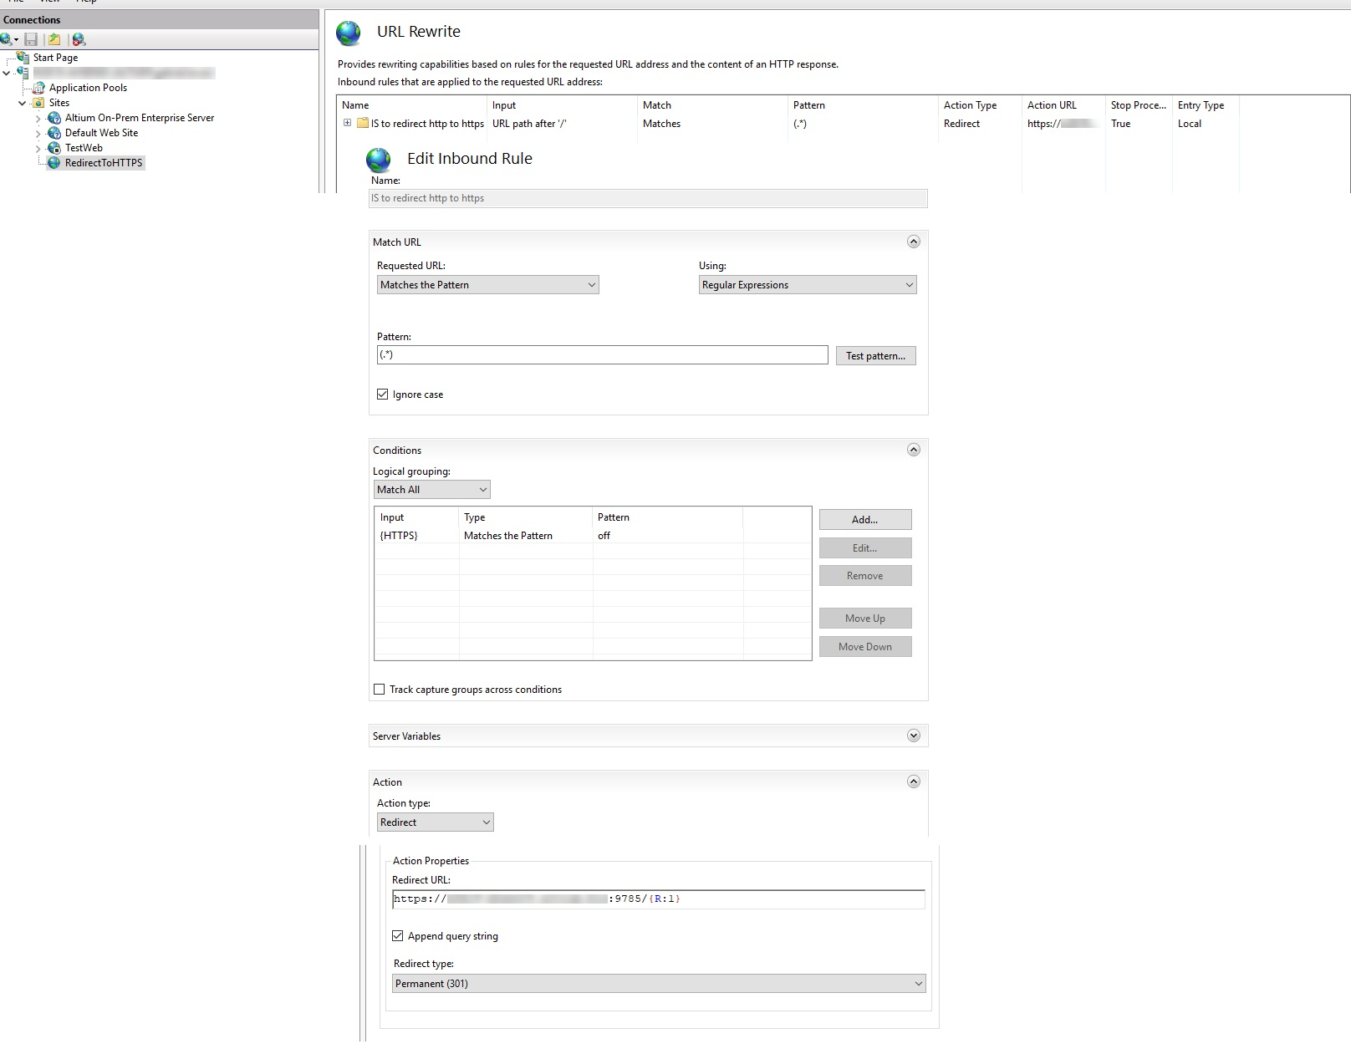Click the Default Web Site globe icon
This screenshot has width=1351, height=1054.
tap(54, 133)
